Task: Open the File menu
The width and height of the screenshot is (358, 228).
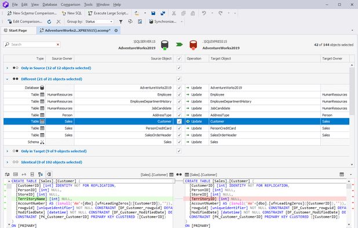Action: (15, 5)
